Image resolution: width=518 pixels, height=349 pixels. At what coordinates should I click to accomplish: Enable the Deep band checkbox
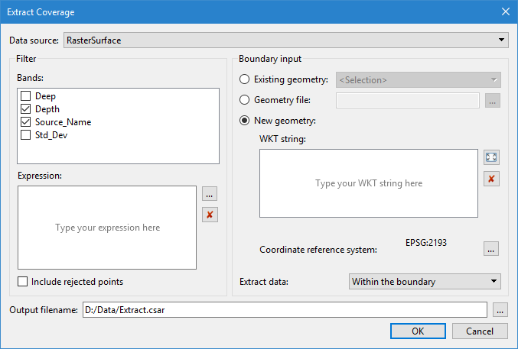coord(26,96)
